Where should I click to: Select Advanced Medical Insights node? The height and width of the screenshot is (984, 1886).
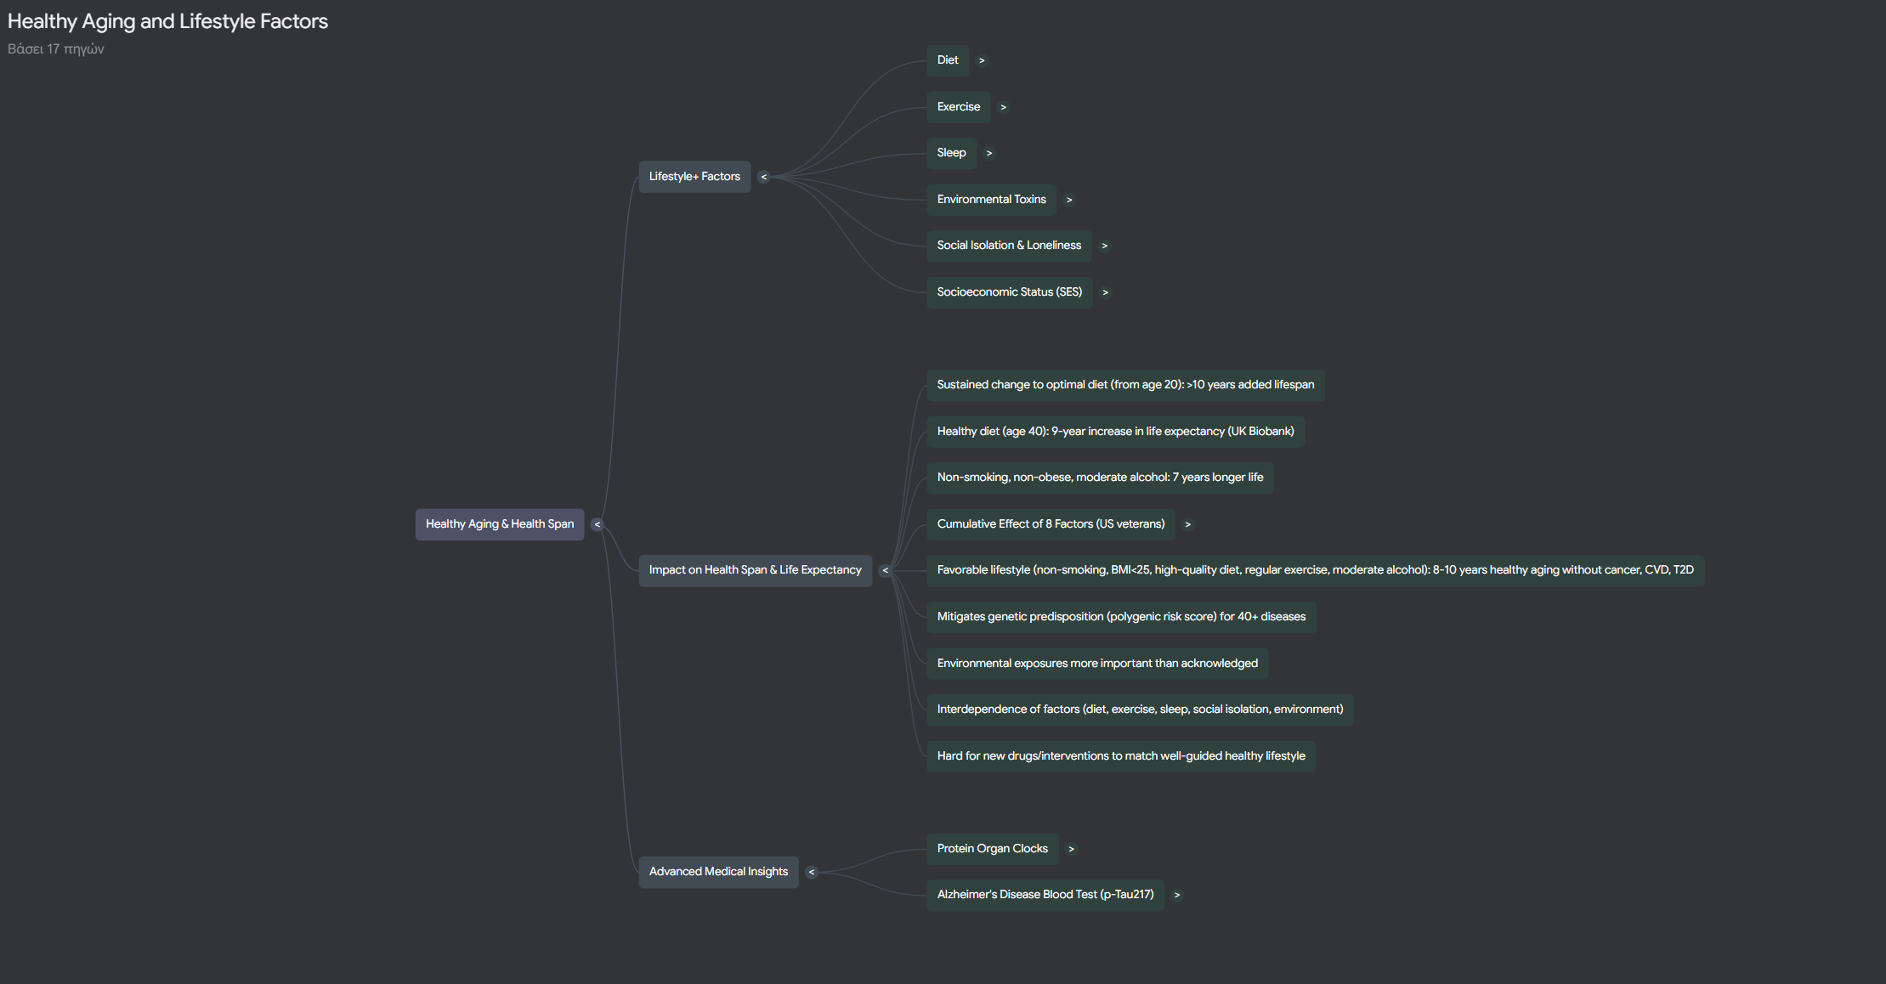(x=717, y=872)
